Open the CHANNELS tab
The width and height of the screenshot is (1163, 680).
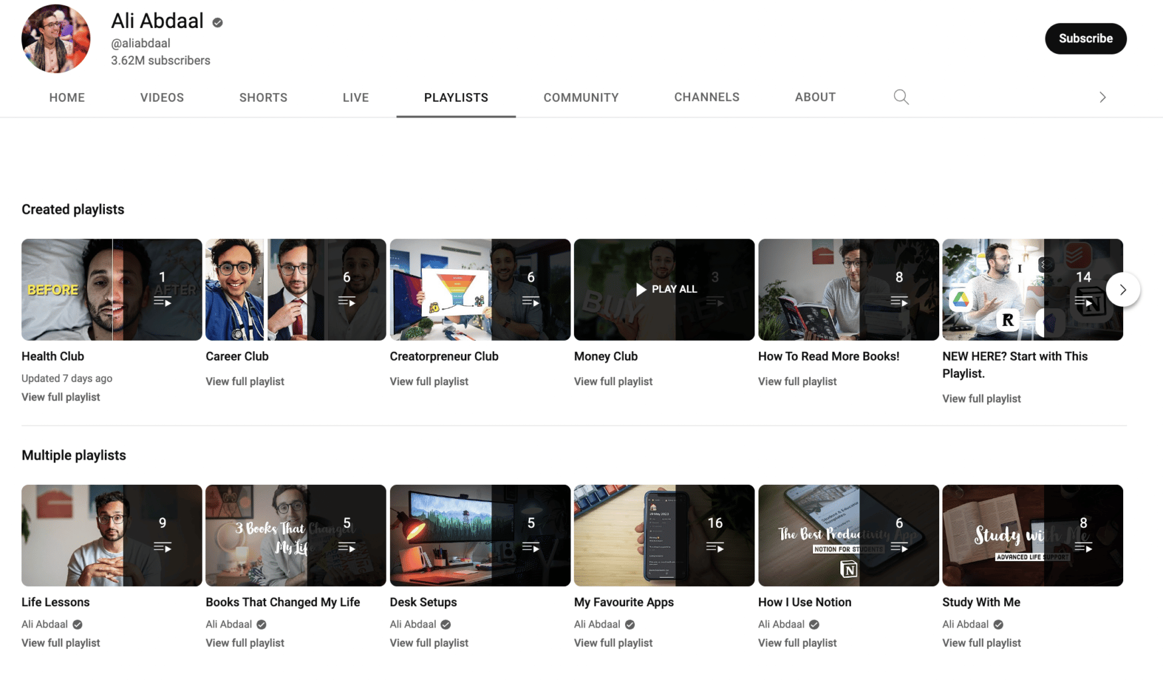pos(707,97)
